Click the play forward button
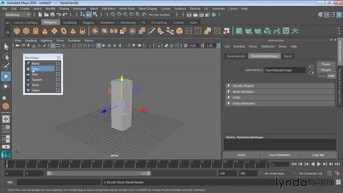Screen dimensions: 343x193 (319, 164)
